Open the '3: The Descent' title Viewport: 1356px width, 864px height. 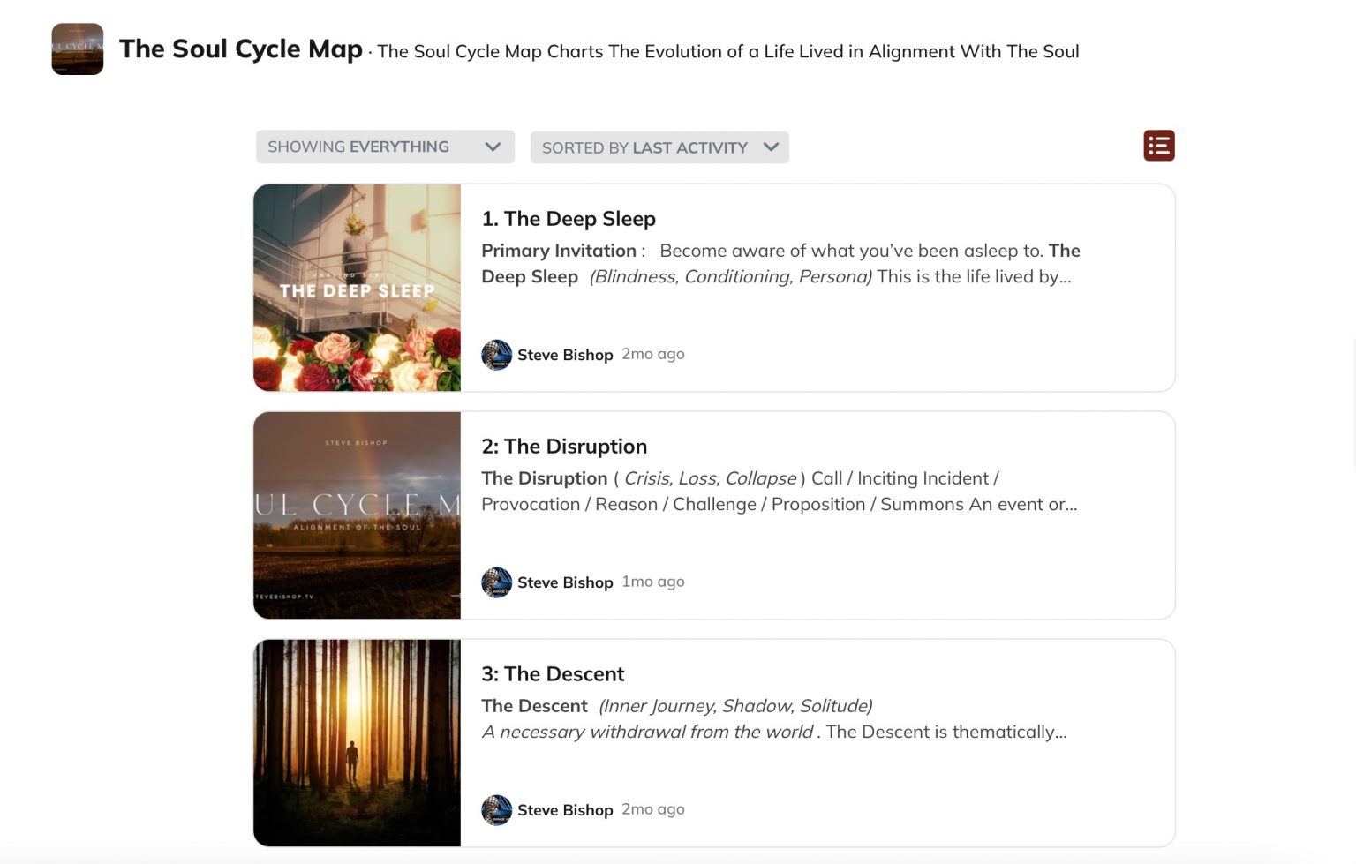[x=553, y=674]
